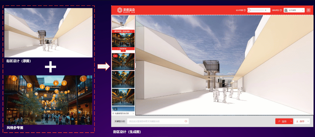Screen dimensions: 315x137
Task: Open the hamburger menu in the header
Action: point(309,10)
